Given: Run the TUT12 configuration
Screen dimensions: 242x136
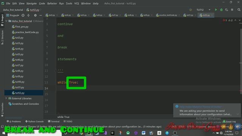Looking at the screenshot, I should pyautogui.click(x=216, y=10).
